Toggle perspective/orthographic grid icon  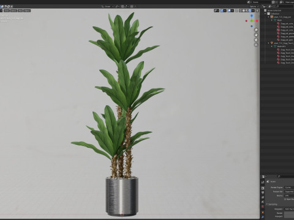[256, 45]
